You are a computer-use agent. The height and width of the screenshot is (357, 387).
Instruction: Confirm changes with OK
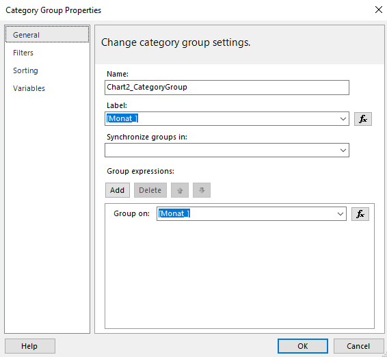click(303, 346)
